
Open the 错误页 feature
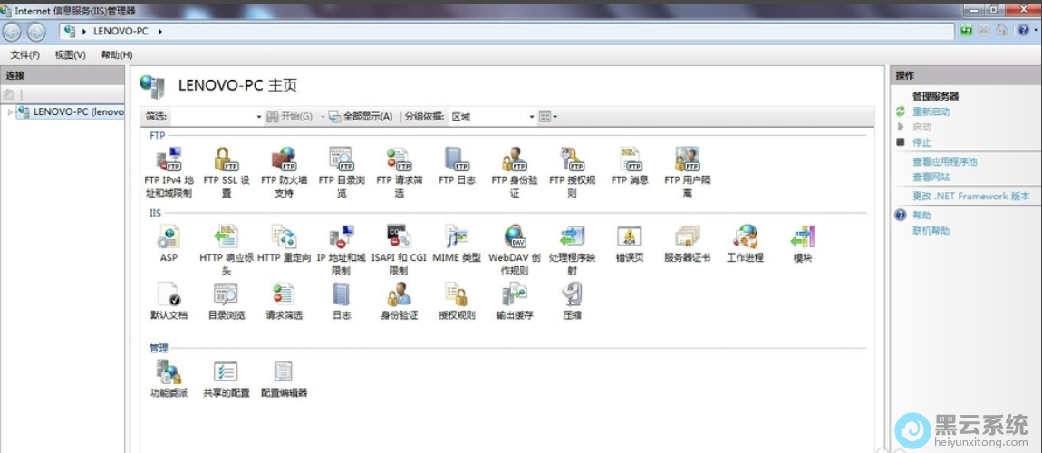[630, 238]
